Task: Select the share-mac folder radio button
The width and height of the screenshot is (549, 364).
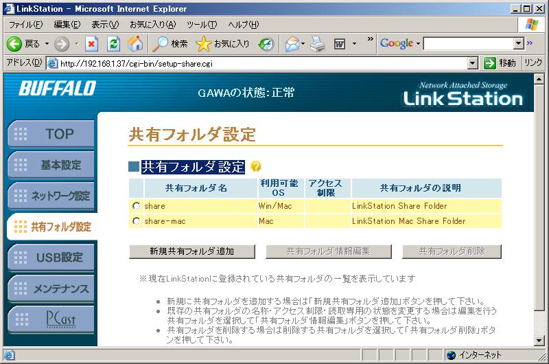Action: pyautogui.click(x=136, y=221)
